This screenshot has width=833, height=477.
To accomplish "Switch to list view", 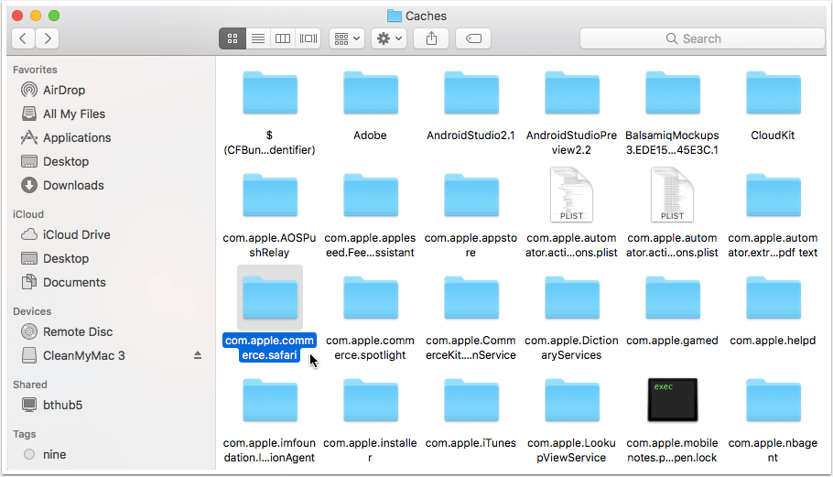I will pyautogui.click(x=257, y=38).
